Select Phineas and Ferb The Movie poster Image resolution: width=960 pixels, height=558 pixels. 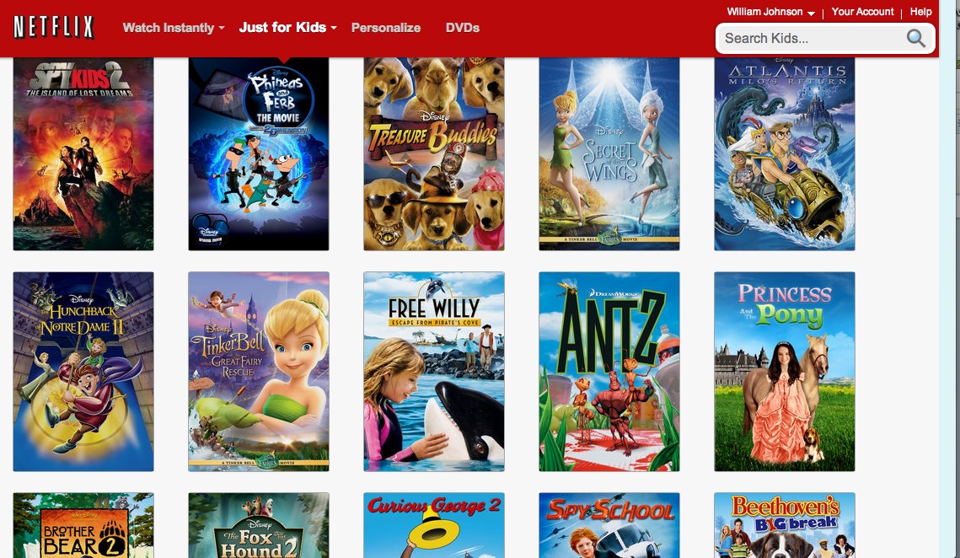259,153
